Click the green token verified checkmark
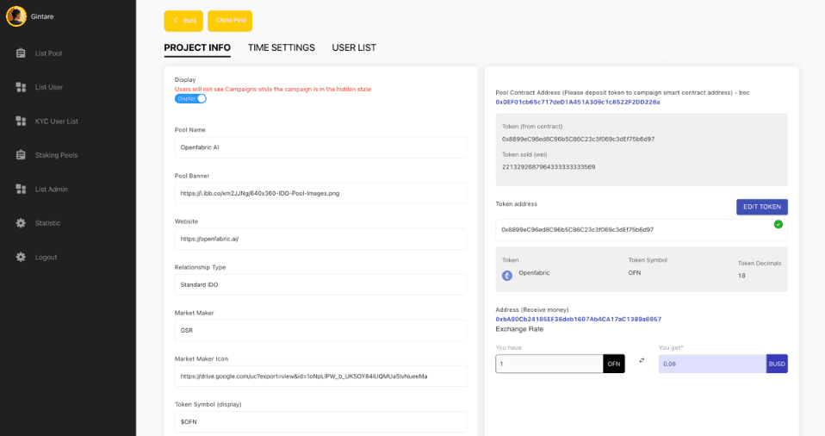The height and width of the screenshot is (436, 825). [x=778, y=224]
